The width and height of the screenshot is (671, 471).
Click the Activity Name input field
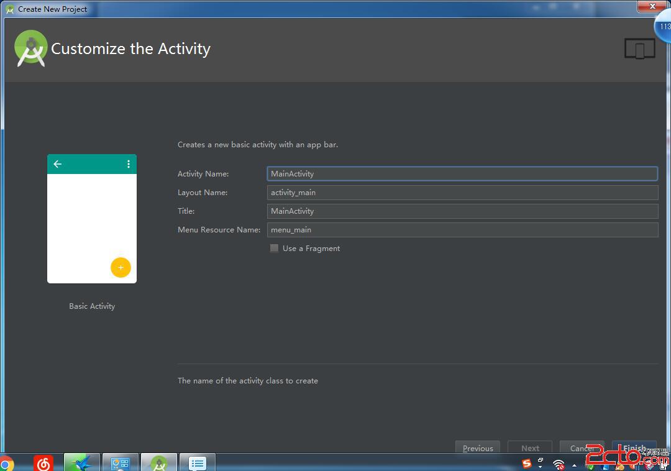pos(462,174)
